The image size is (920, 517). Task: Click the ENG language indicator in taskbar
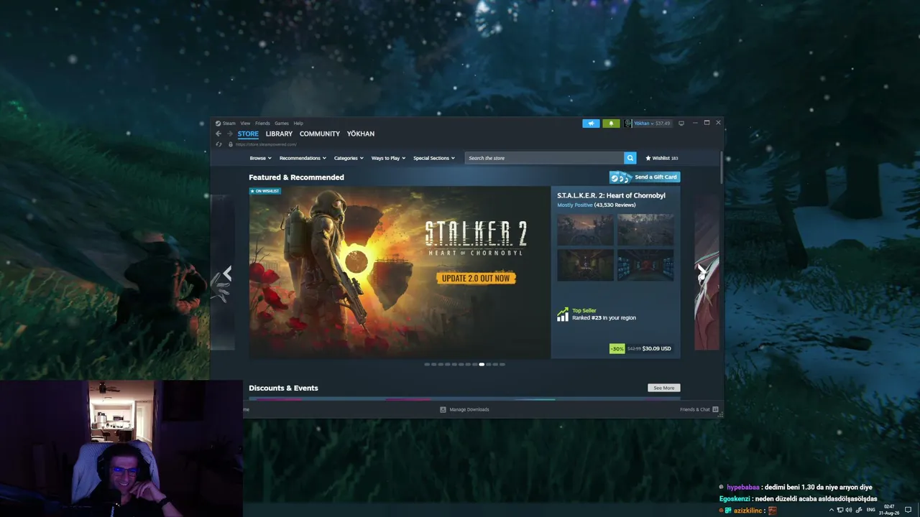871,510
